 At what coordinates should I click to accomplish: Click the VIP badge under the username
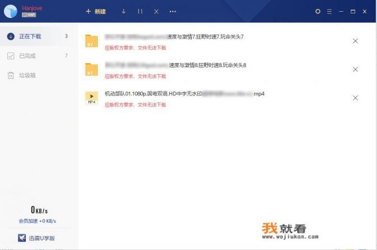(29, 15)
